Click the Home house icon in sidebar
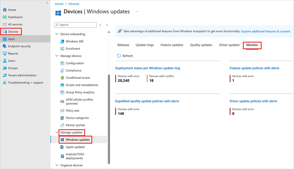The image size is (294, 169). coord(5,10)
